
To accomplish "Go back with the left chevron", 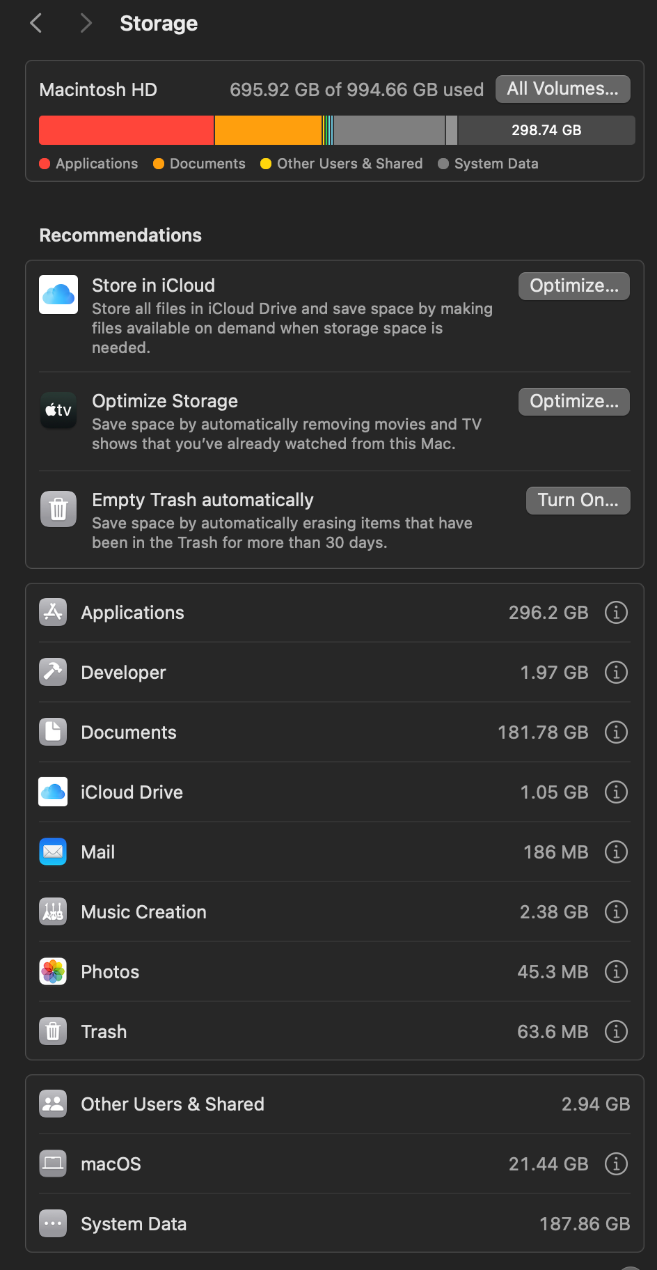I will click(x=36, y=23).
